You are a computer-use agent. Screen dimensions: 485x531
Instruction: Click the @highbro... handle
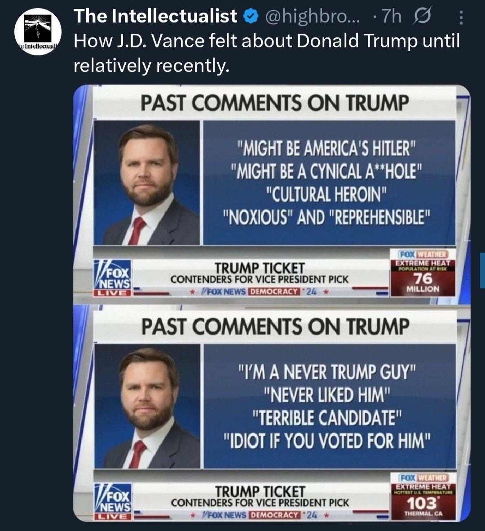[x=313, y=17]
